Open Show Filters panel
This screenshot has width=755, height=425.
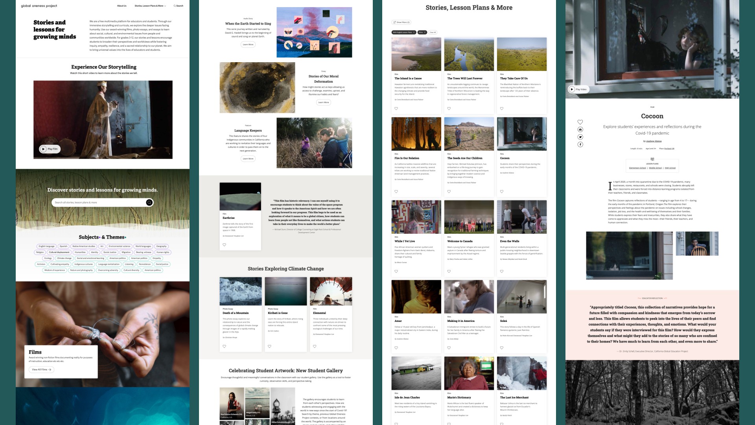pyautogui.click(x=401, y=22)
